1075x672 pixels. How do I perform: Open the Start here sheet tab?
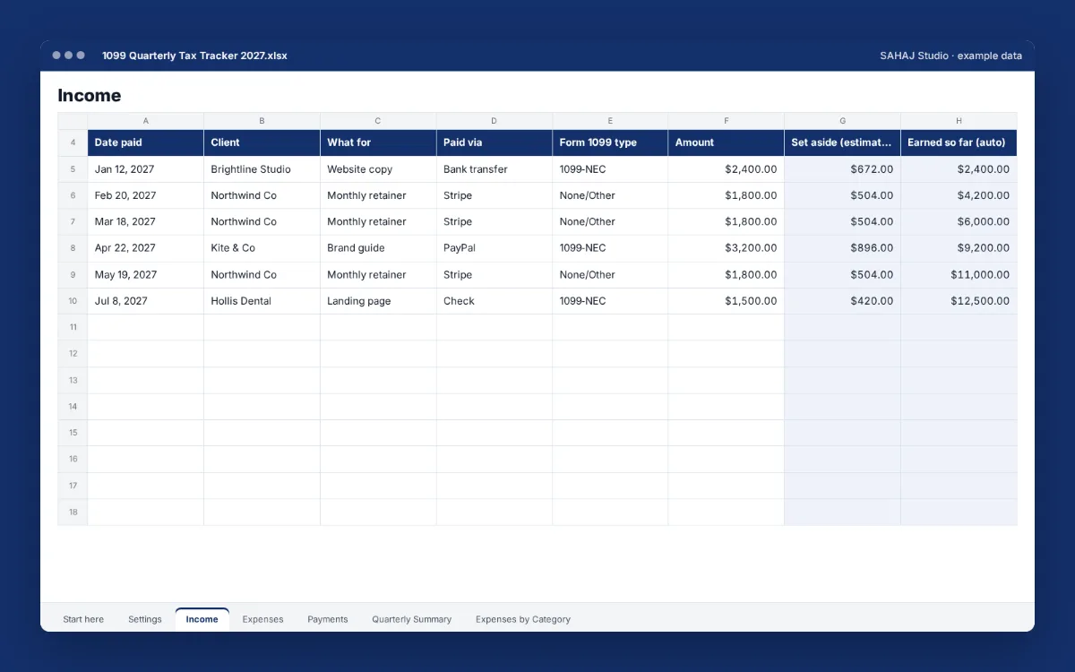tap(83, 619)
